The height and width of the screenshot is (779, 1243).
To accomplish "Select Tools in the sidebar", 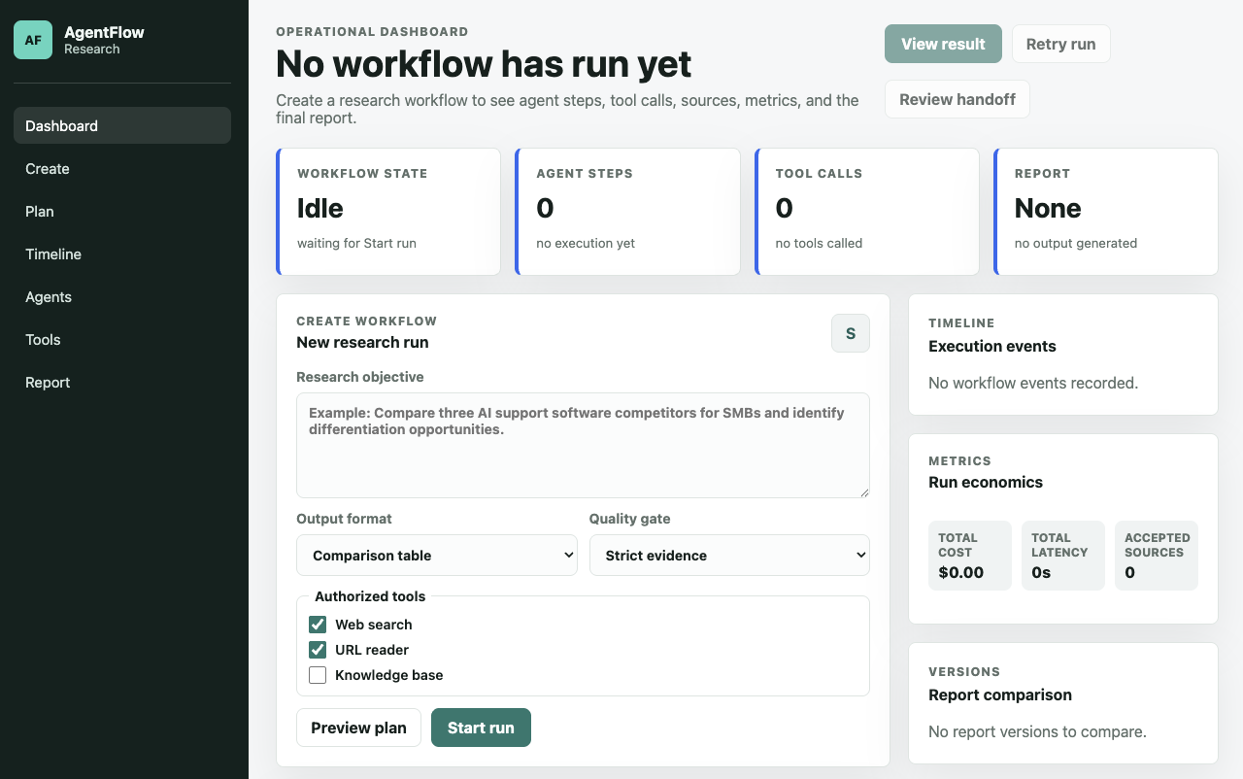I will [122, 339].
